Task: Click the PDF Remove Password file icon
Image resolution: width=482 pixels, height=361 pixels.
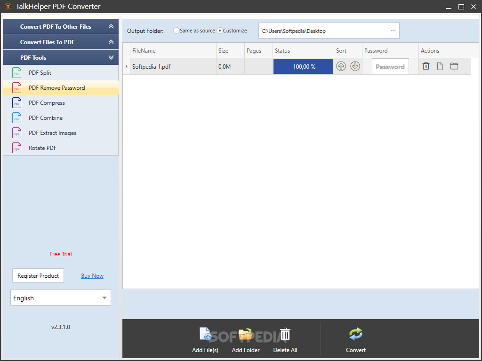Action: pos(16,88)
